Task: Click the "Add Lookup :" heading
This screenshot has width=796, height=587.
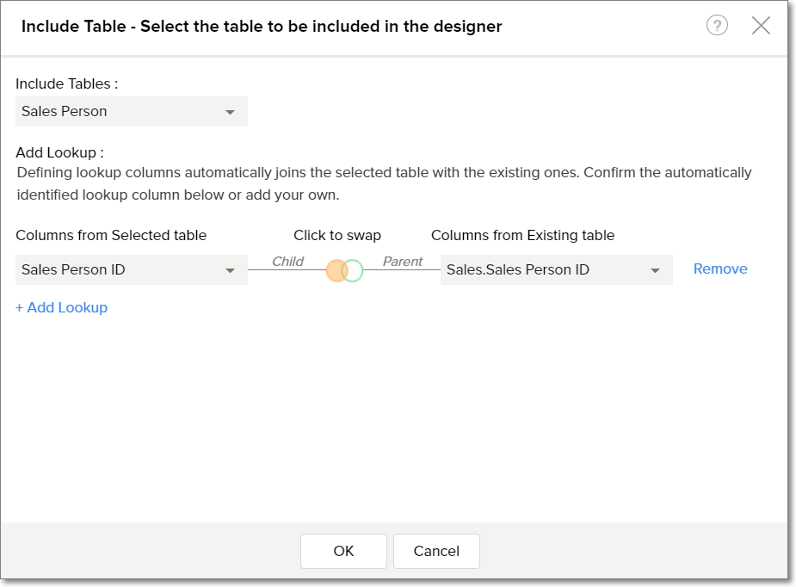Action: (59, 153)
